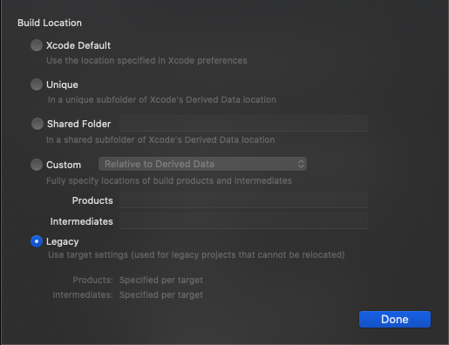Confirm with the Done button
This screenshot has height=345, width=449.
coord(395,319)
